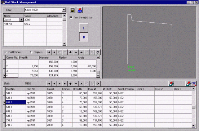Click the I button

click(84, 28)
